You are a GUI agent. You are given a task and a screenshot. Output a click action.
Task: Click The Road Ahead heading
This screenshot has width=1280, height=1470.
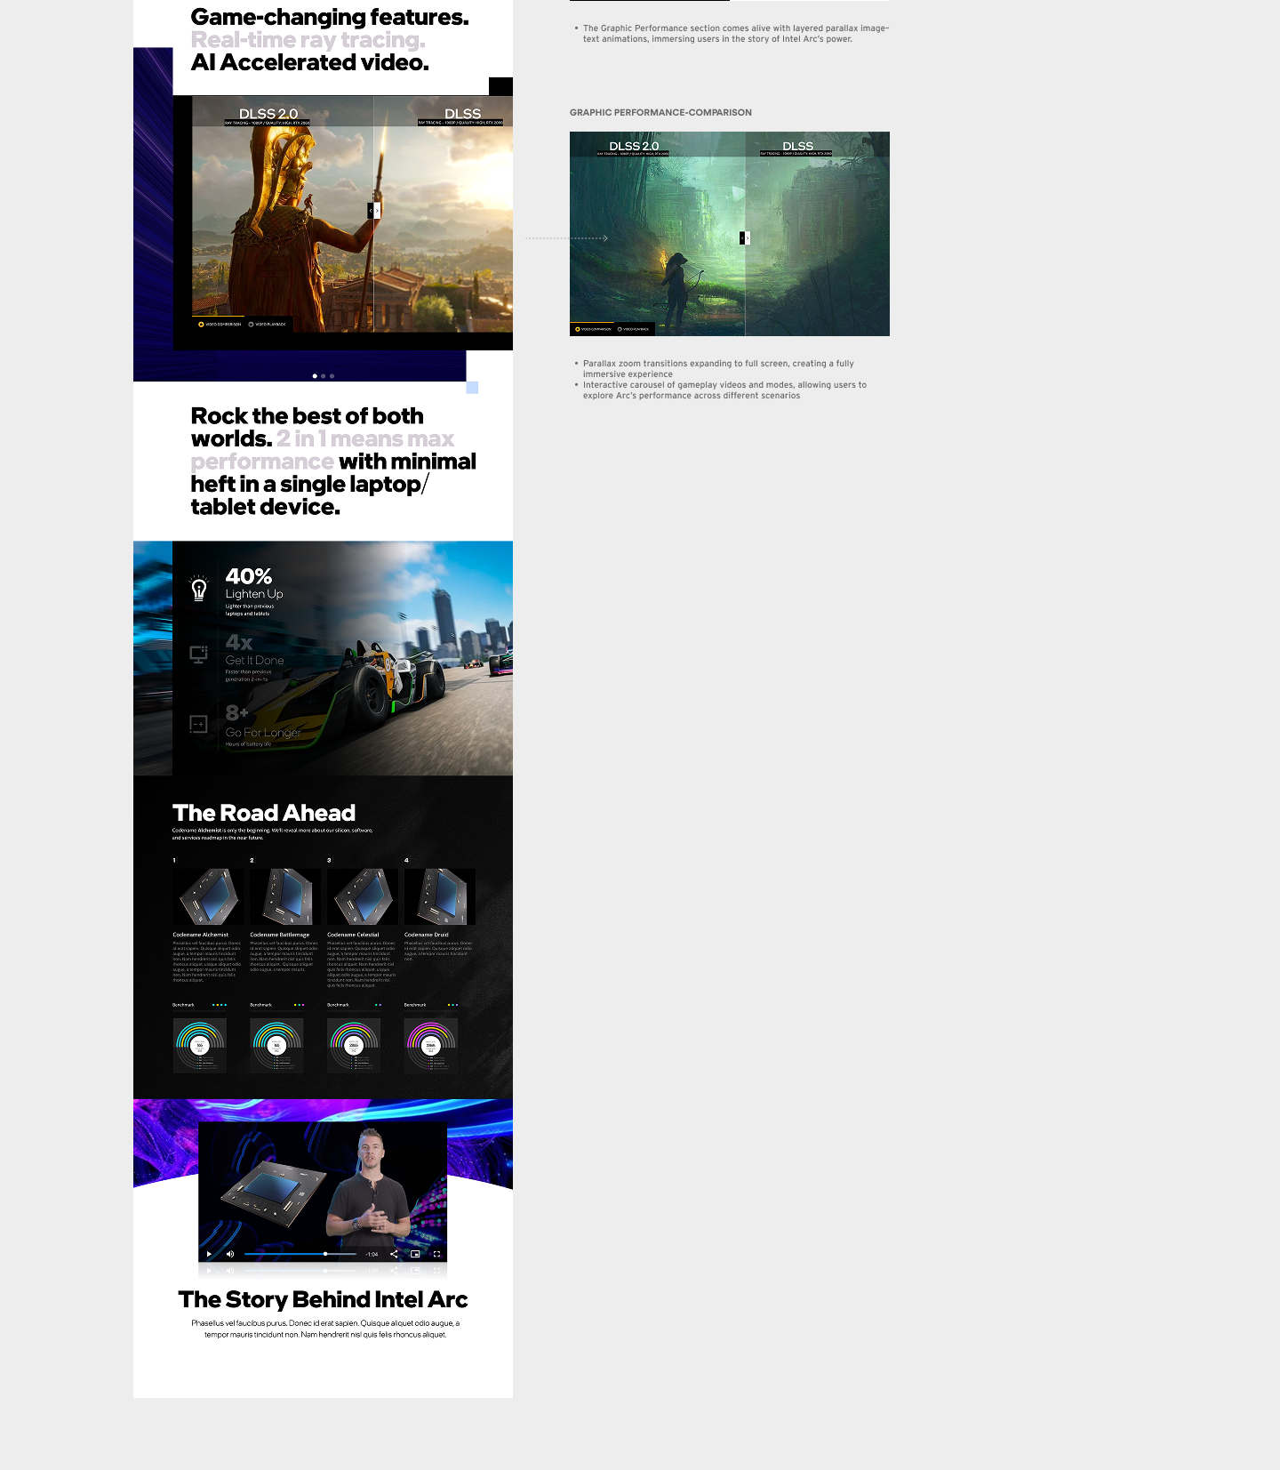tap(264, 813)
